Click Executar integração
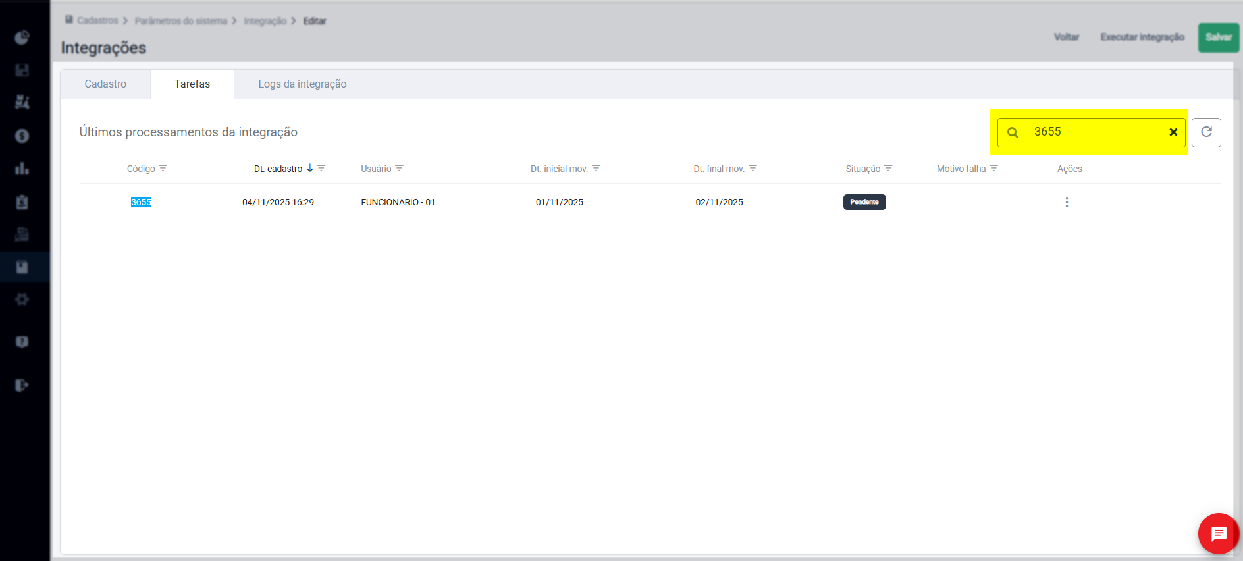Image resolution: width=1243 pixels, height=561 pixels. click(1142, 37)
